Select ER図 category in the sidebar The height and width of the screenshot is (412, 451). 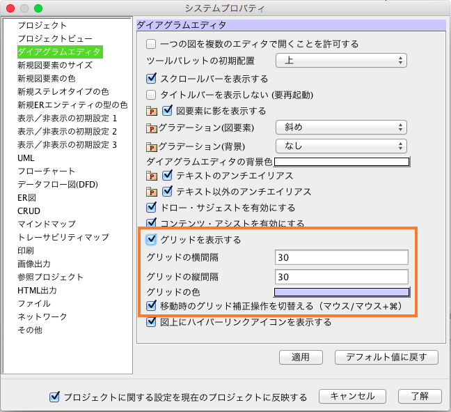[x=26, y=197]
